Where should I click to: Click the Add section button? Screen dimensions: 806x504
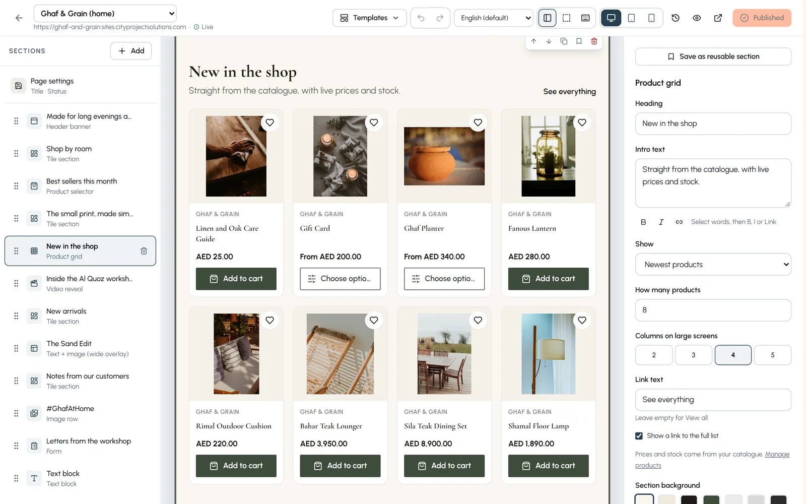coord(131,51)
